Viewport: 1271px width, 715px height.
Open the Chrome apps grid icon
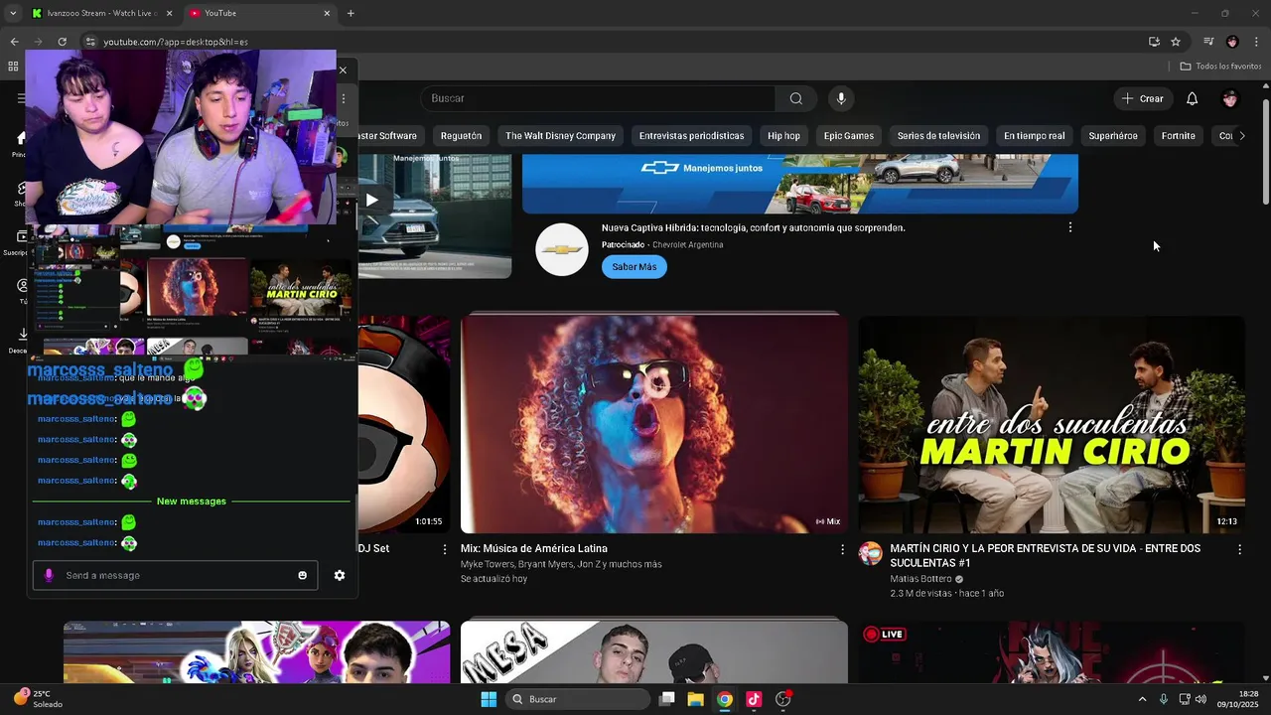(x=13, y=67)
